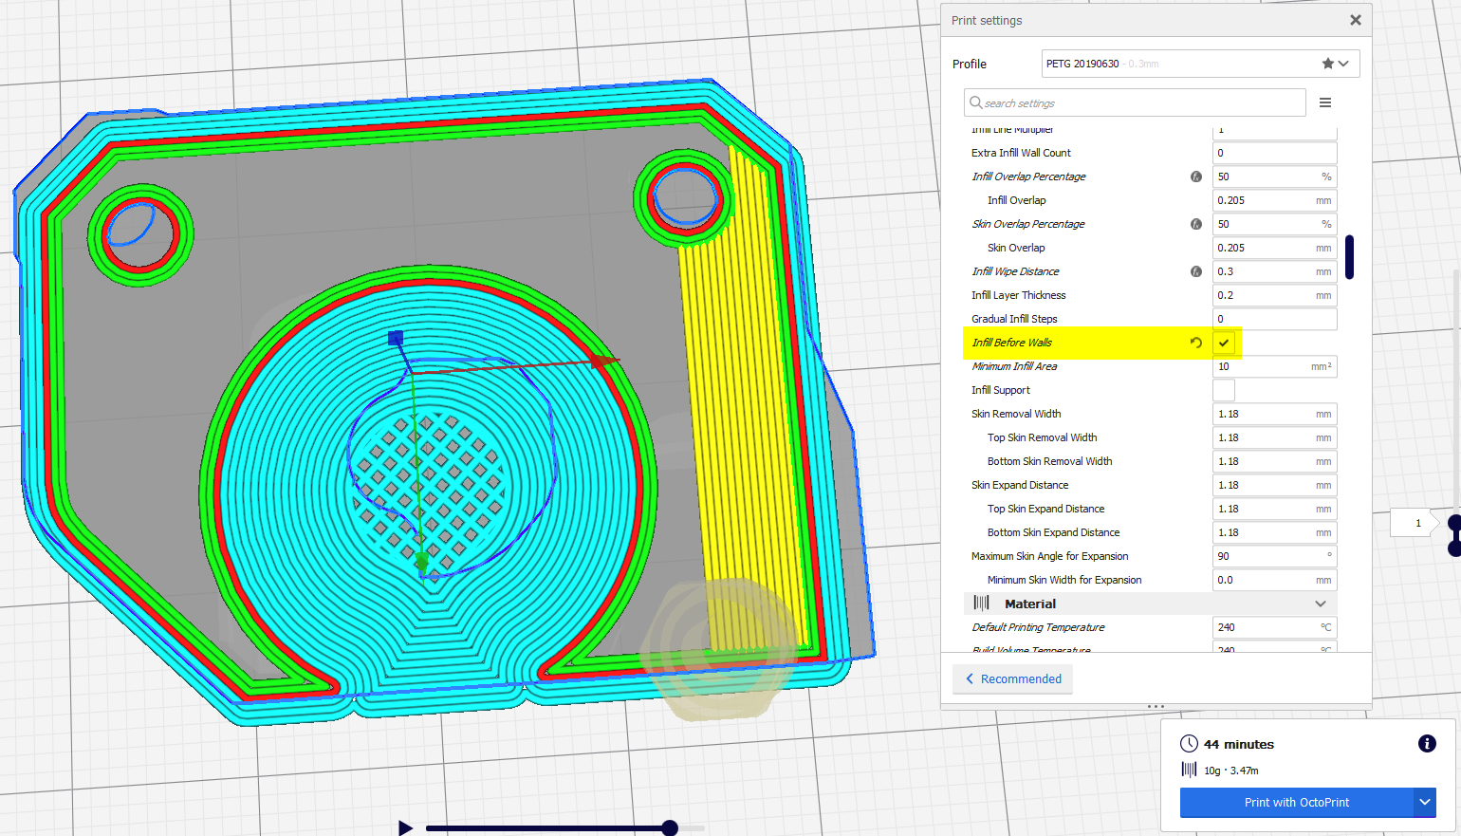Click the info icon next to Skin Overlap Percentage
Viewport: 1461px width, 836px height.
tap(1195, 224)
